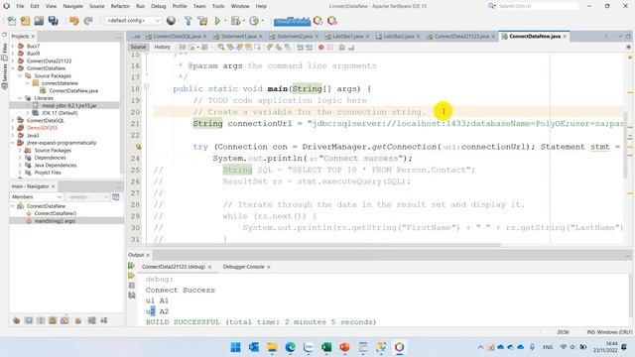
Task: Select DemoSOF203 project
Action: pos(42,128)
